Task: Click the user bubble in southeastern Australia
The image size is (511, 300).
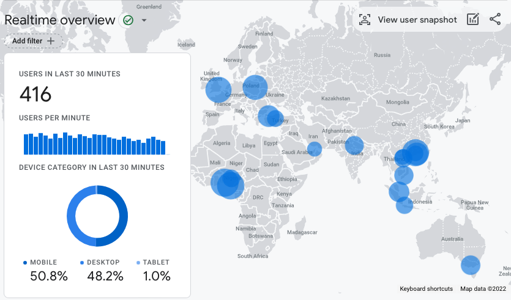Action: click(470, 265)
